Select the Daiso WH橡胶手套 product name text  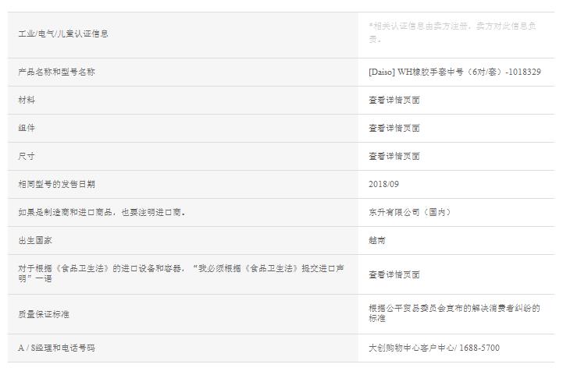pyautogui.click(x=454, y=72)
